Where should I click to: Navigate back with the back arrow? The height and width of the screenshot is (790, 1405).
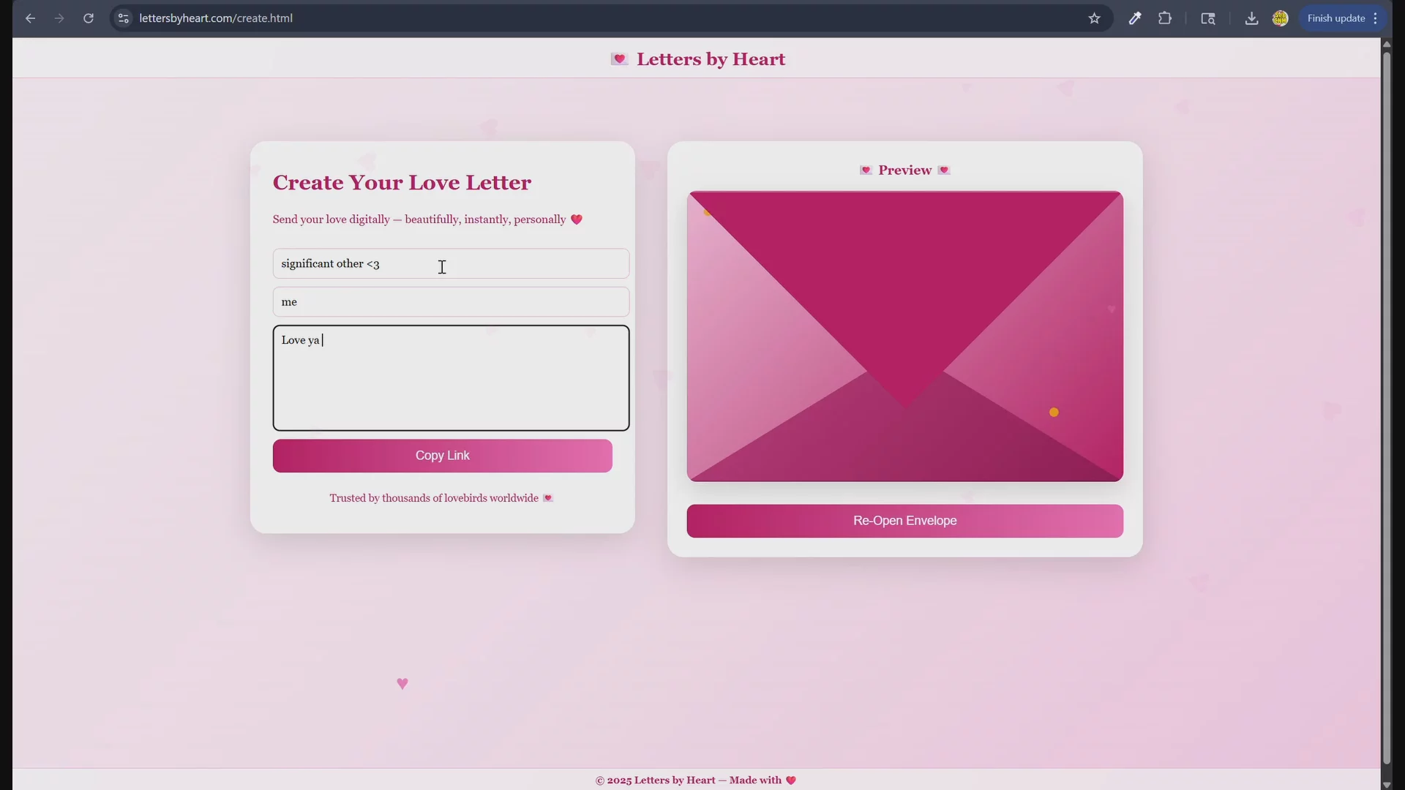coord(30,18)
